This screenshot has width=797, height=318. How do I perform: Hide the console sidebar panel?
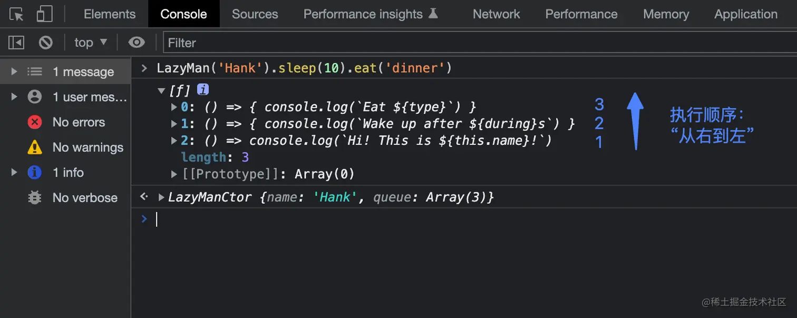16,43
